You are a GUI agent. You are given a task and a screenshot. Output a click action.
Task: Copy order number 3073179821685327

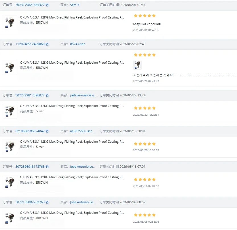(47, 5)
